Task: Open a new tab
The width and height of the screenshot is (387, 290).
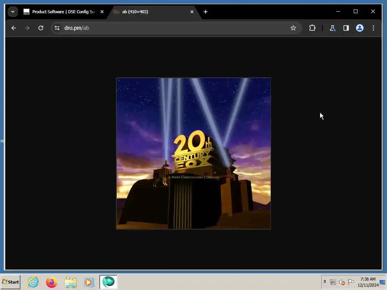Action: coord(206,12)
